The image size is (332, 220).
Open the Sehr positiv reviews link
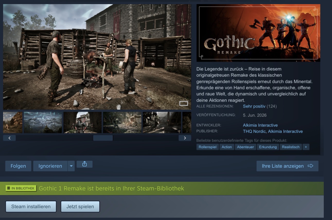coord(254,106)
